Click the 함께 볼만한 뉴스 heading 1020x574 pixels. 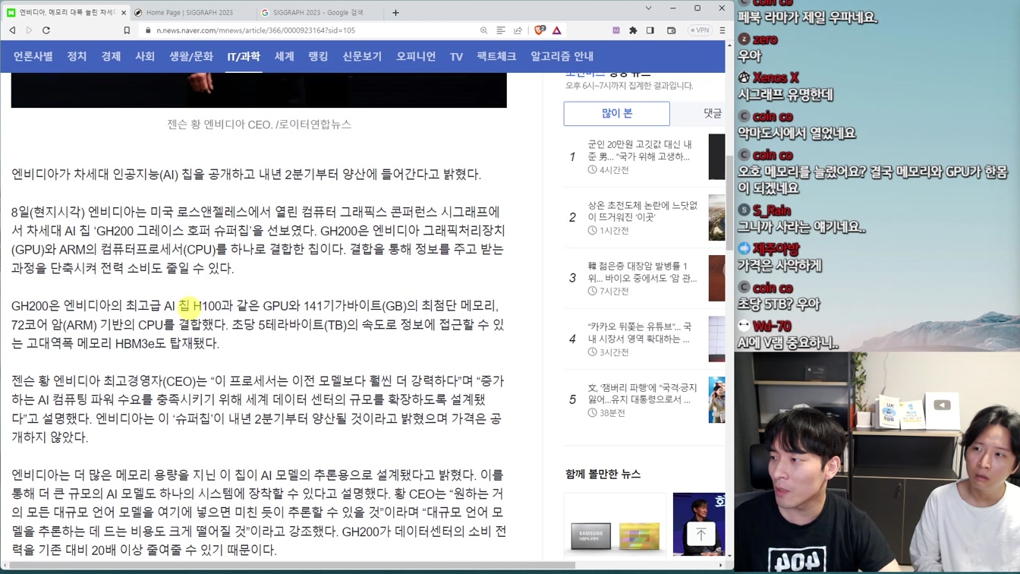pyautogui.click(x=603, y=474)
